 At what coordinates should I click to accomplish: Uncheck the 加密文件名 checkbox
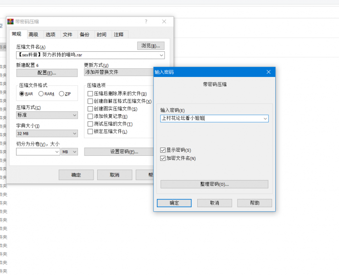click(x=163, y=159)
